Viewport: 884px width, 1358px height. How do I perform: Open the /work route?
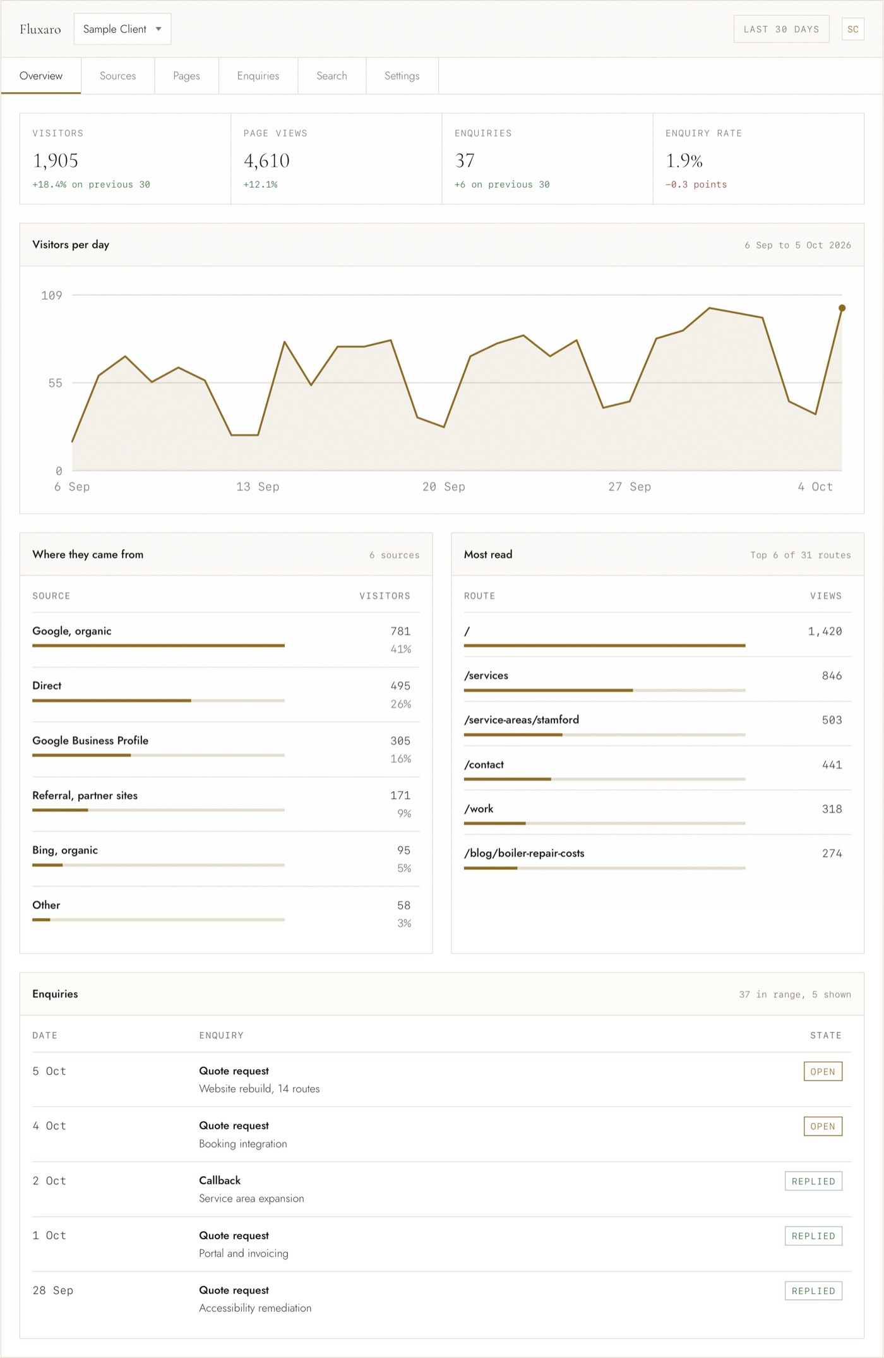pyautogui.click(x=479, y=809)
